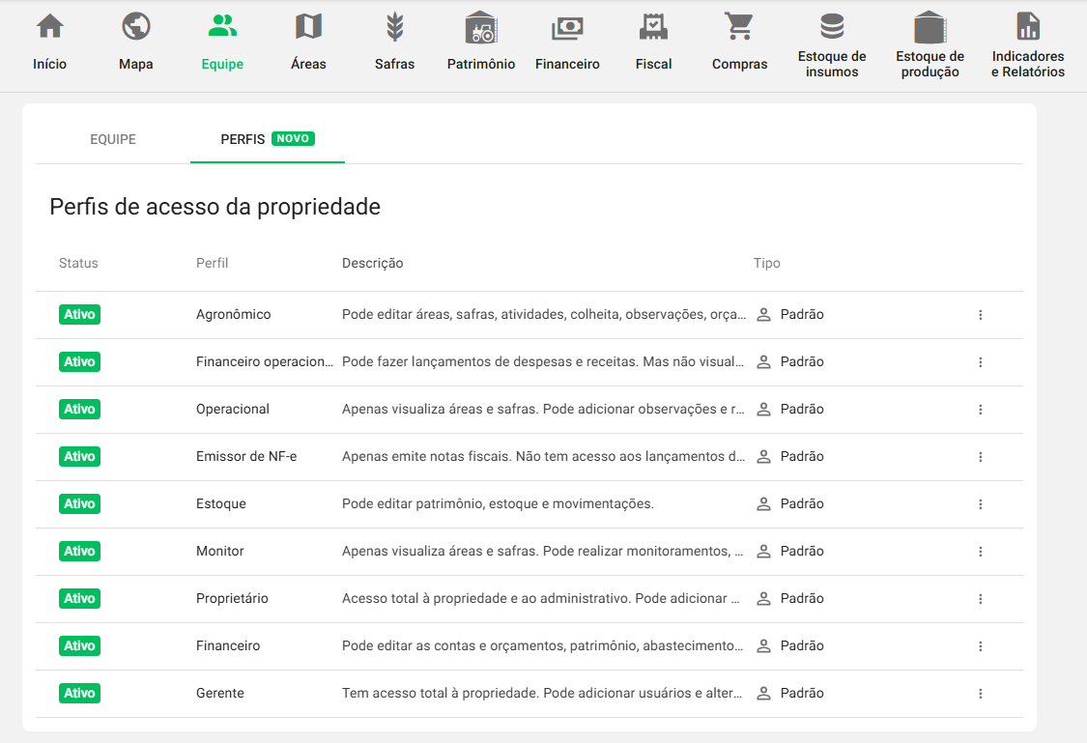Open options menu for Agronômico profile
The height and width of the screenshot is (743, 1087).
coord(980,315)
